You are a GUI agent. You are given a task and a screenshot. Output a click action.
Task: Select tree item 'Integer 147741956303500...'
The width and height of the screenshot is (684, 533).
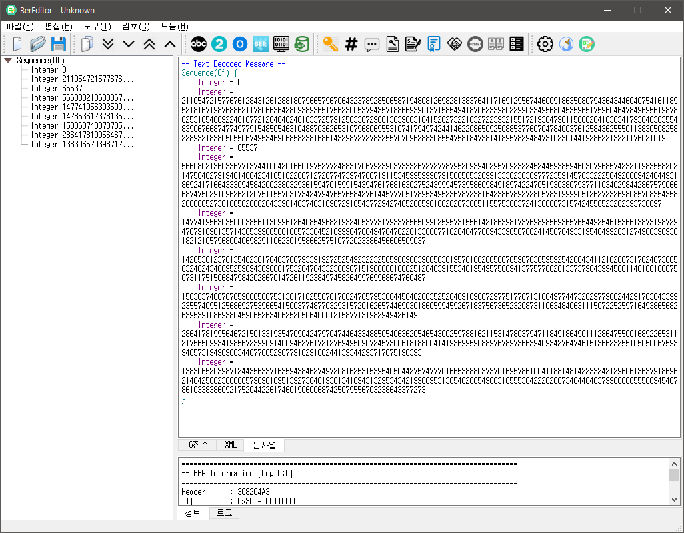click(83, 107)
